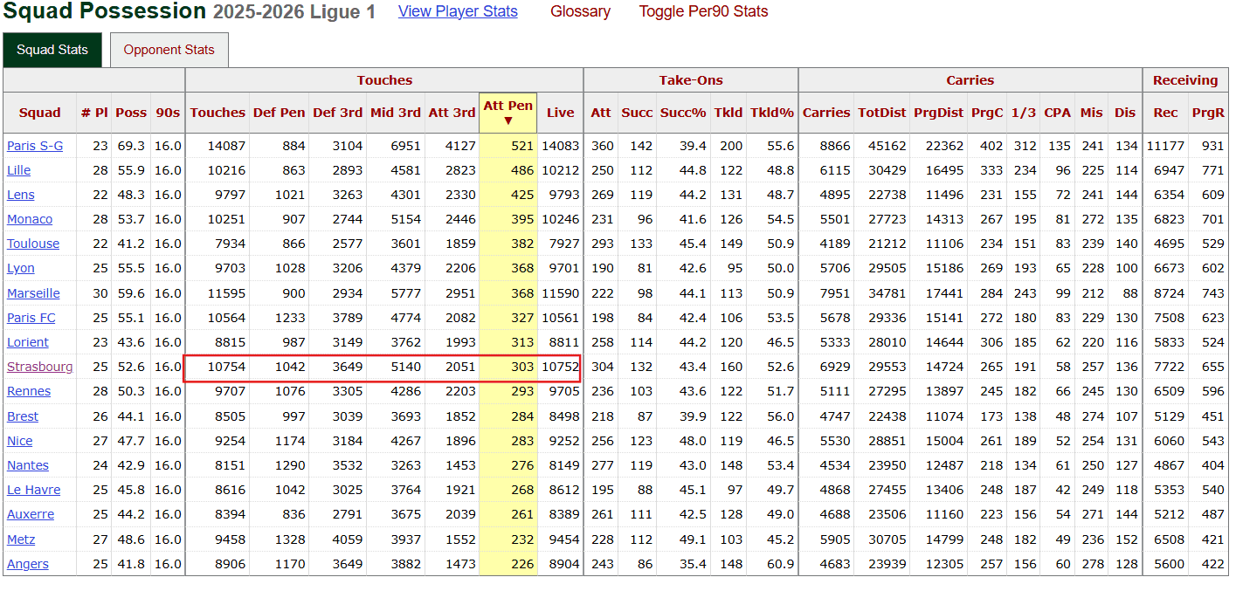Open the Glossary

pyautogui.click(x=580, y=11)
